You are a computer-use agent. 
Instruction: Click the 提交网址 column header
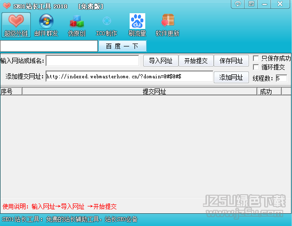tap(140, 91)
